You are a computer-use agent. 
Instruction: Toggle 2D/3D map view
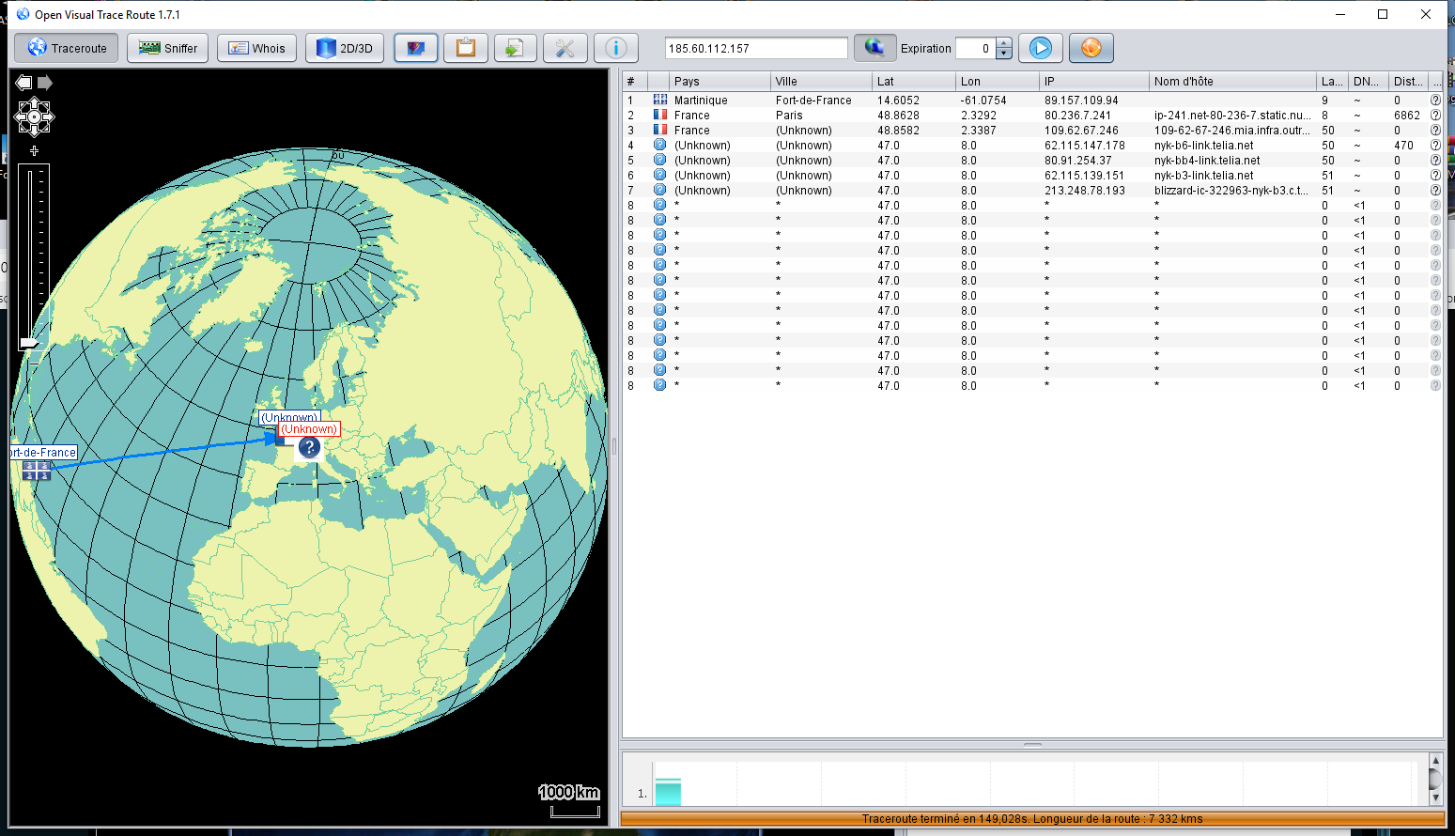[x=345, y=48]
